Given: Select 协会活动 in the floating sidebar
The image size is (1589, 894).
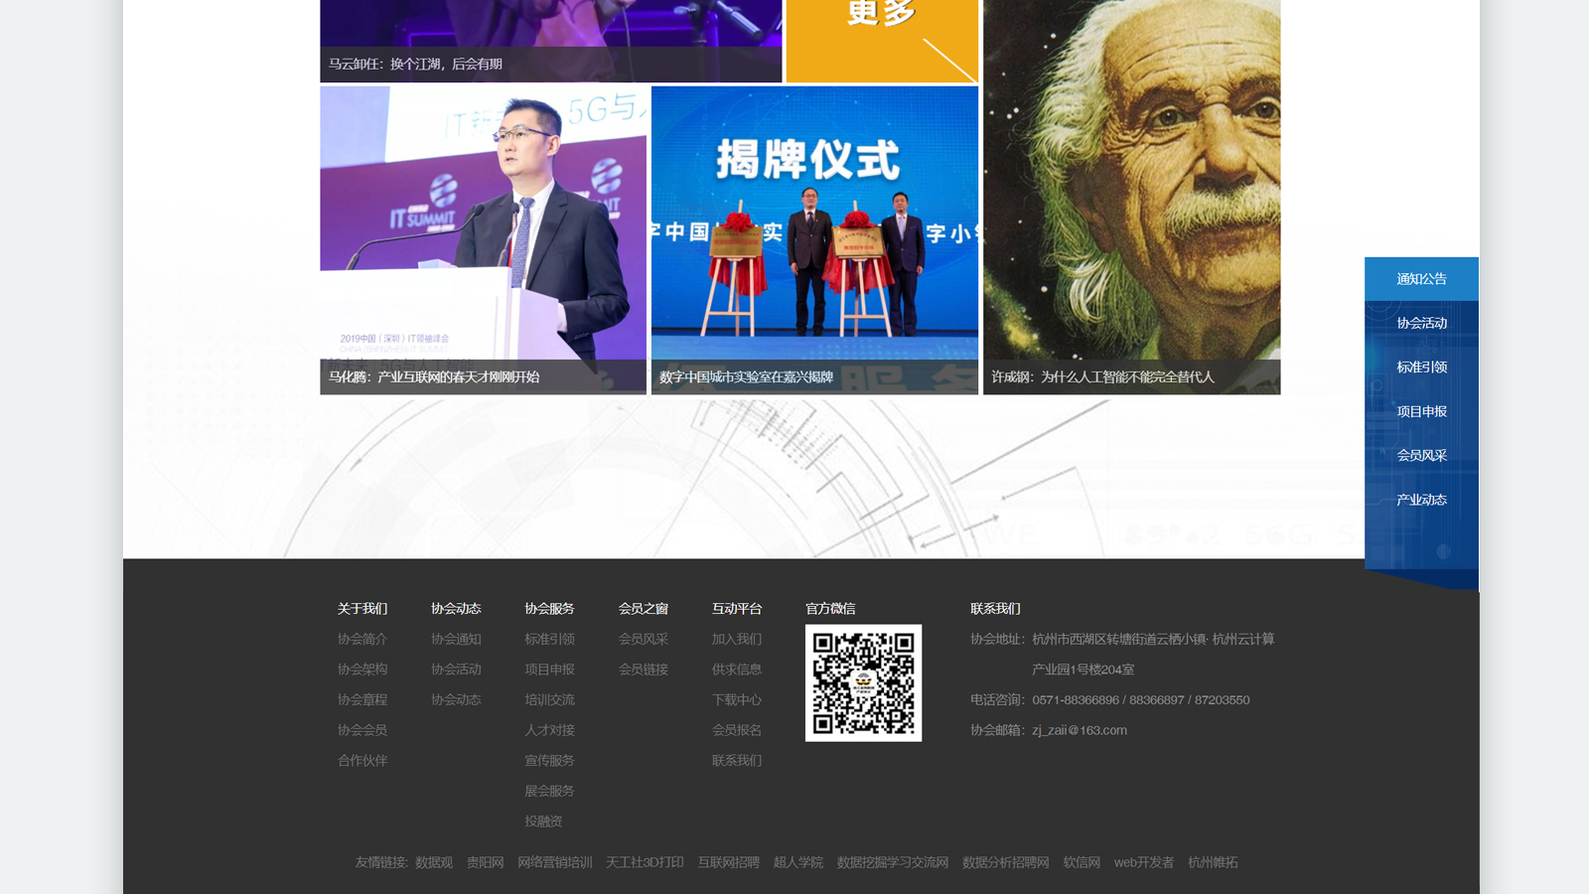Looking at the screenshot, I should (1421, 323).
